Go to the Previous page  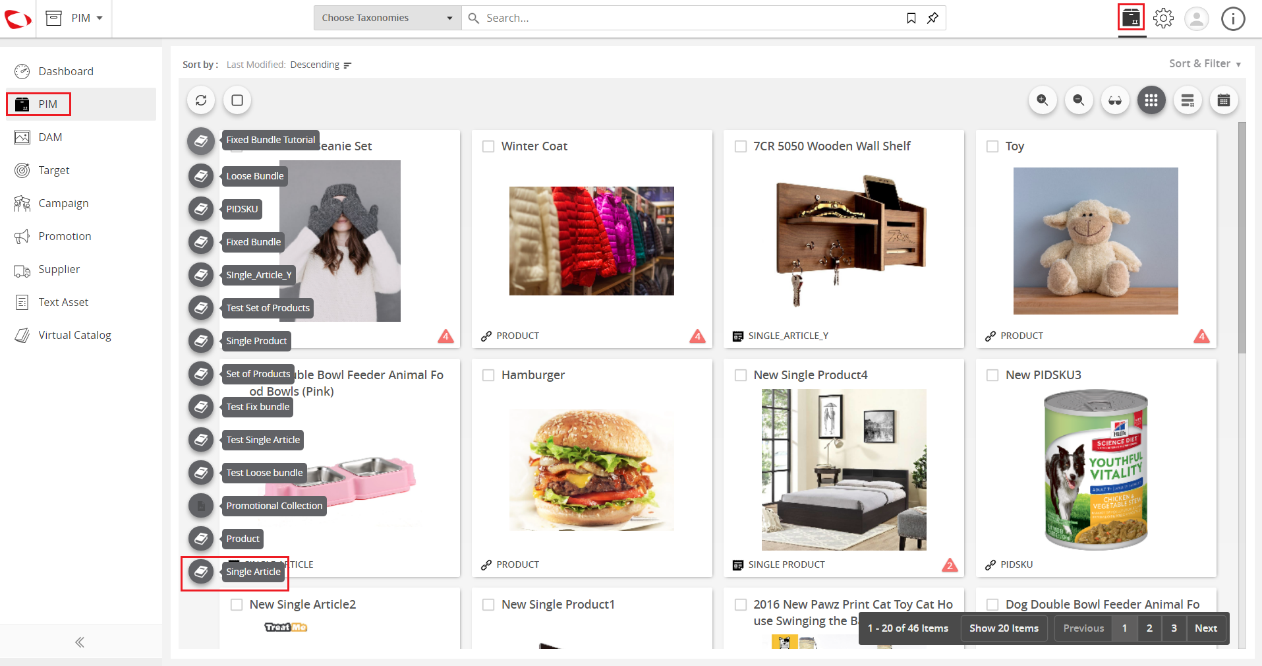coord(1083,628)
